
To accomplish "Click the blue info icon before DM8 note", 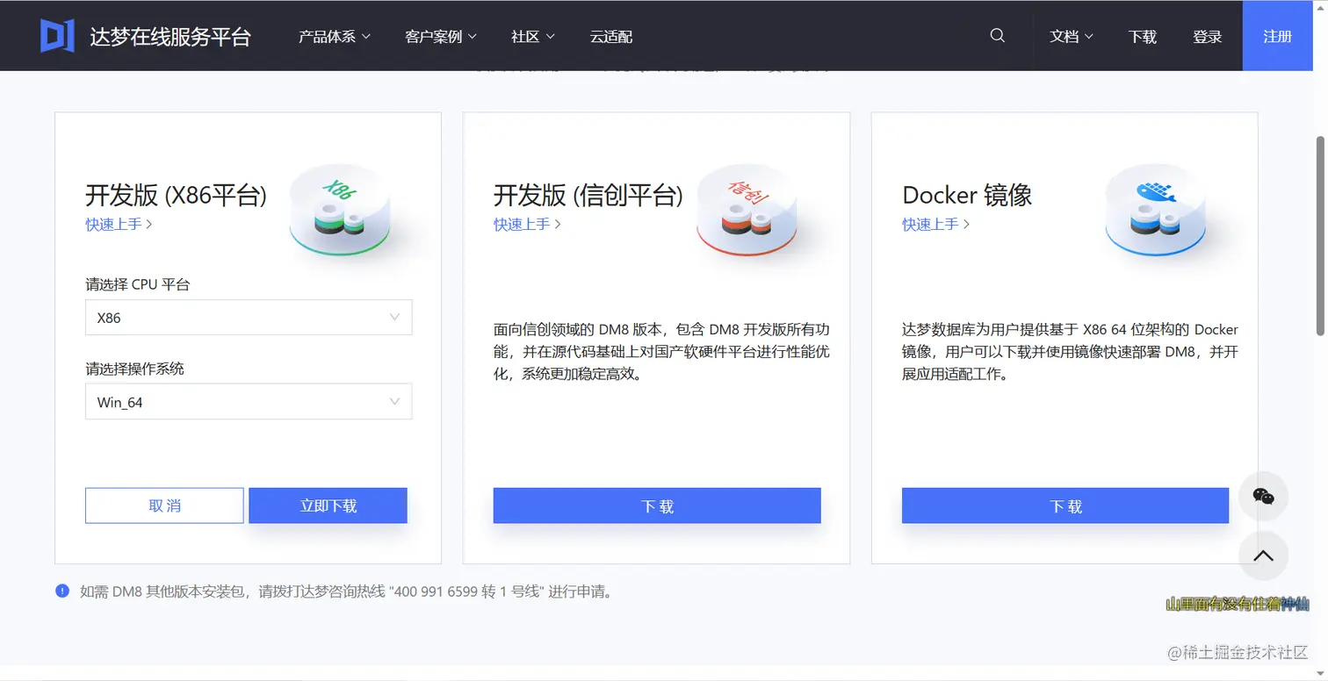I will pyautogui.click(x=62, y=591).
